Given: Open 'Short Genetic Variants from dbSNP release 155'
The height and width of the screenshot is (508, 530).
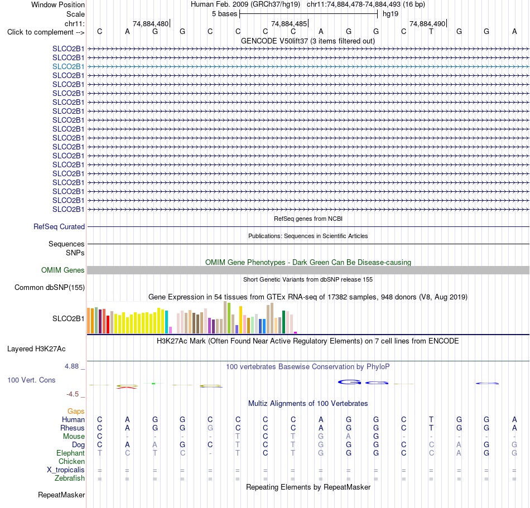Looking at the screenshot, I should 308,280.
